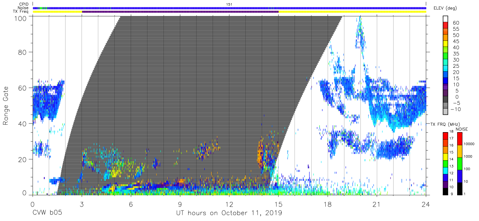The height and width of the screenshot is (221, 479).
Task: Click the yellow TX Freq bar segment after 15 UT
Action: (x=352, y=12)
